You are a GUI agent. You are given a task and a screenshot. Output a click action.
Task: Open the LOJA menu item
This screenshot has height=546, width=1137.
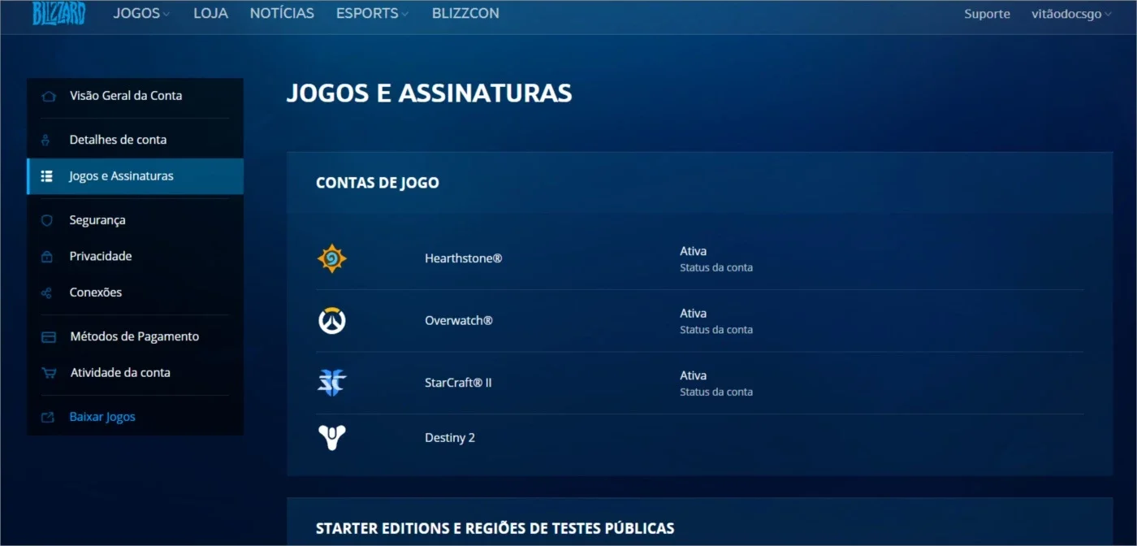point(210,13)
